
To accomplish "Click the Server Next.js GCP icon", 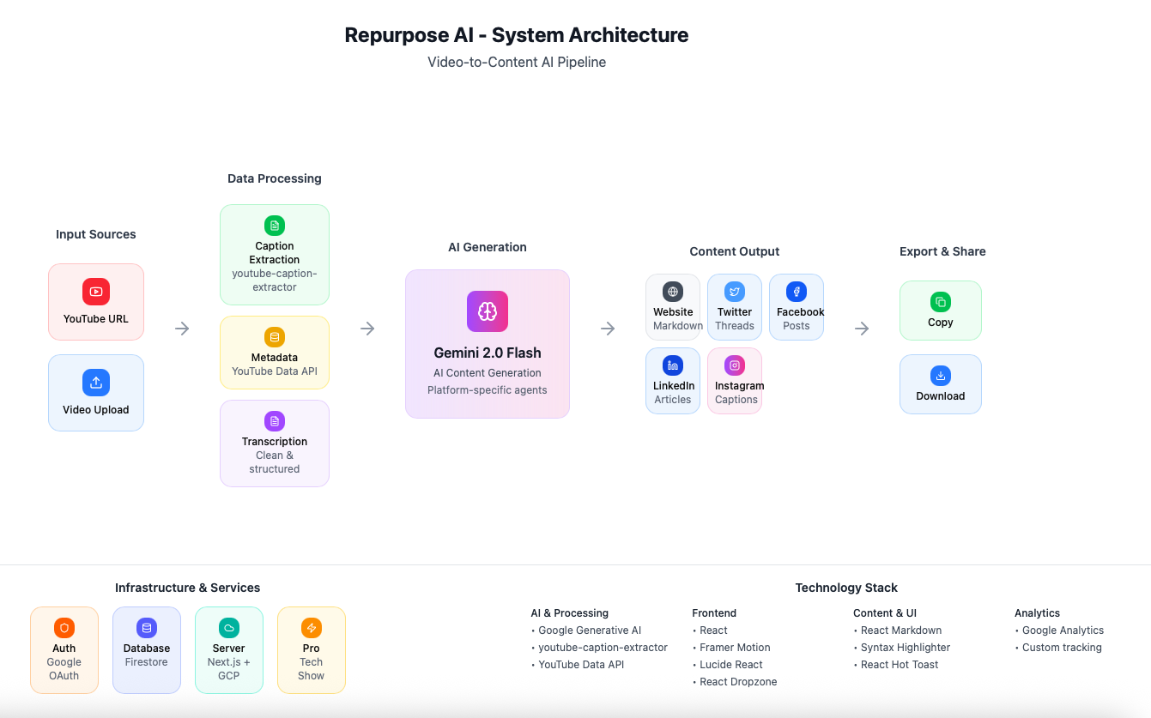I will (229, 628).
